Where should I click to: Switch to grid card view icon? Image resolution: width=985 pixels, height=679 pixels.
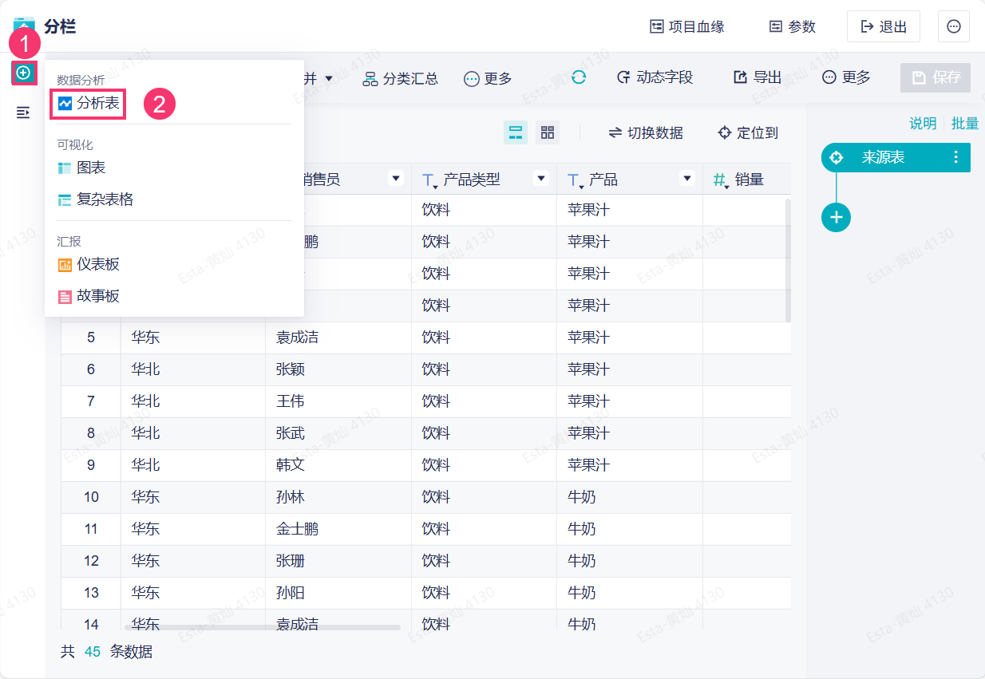[x=548, y=132]
